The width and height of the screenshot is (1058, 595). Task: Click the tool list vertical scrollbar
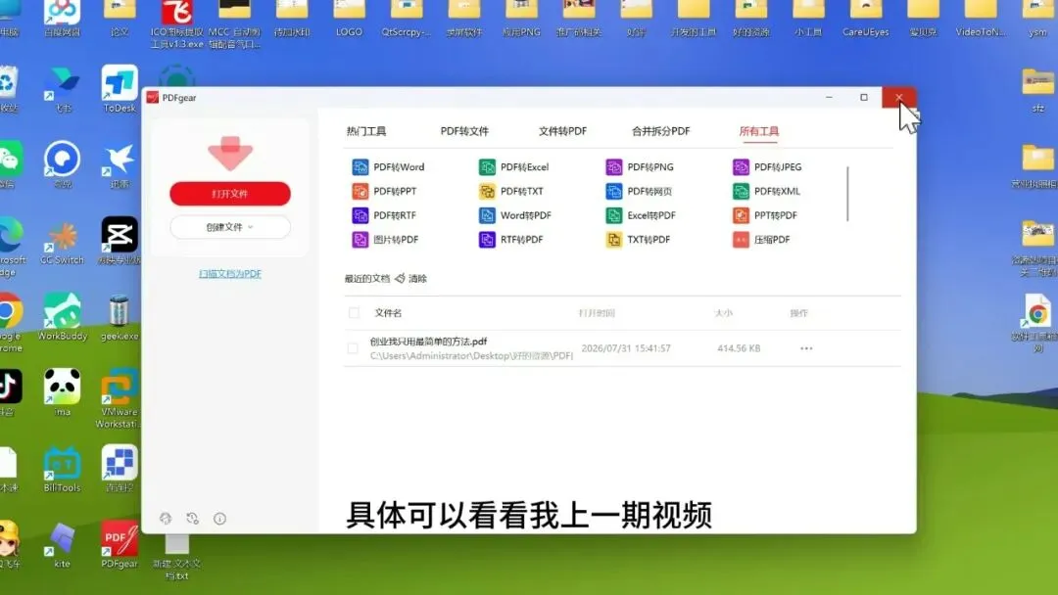point(847,194)
